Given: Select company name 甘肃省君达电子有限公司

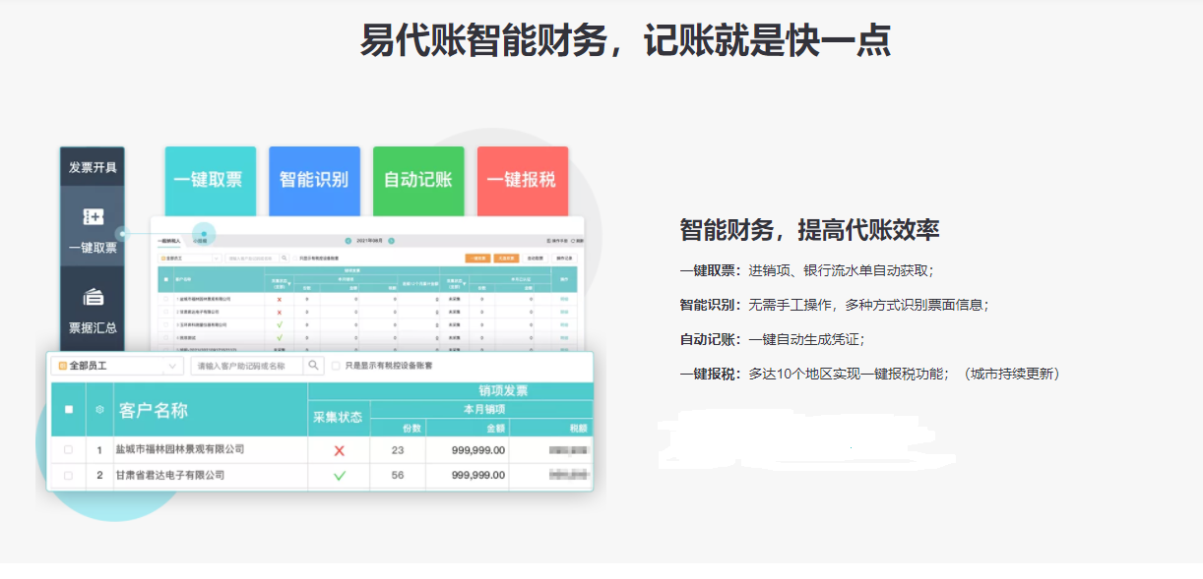Looking at the screenshot, I should (170, 475).
